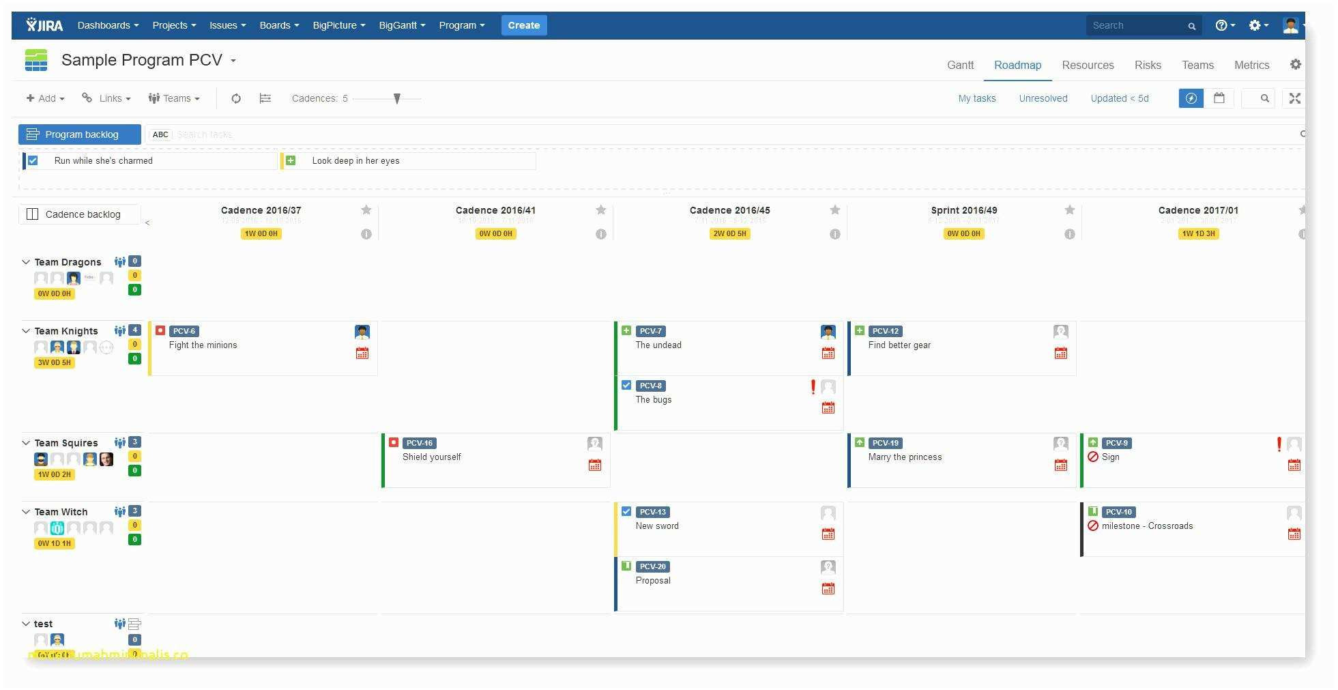Click the Cadences slider handle

coord(397,99)
